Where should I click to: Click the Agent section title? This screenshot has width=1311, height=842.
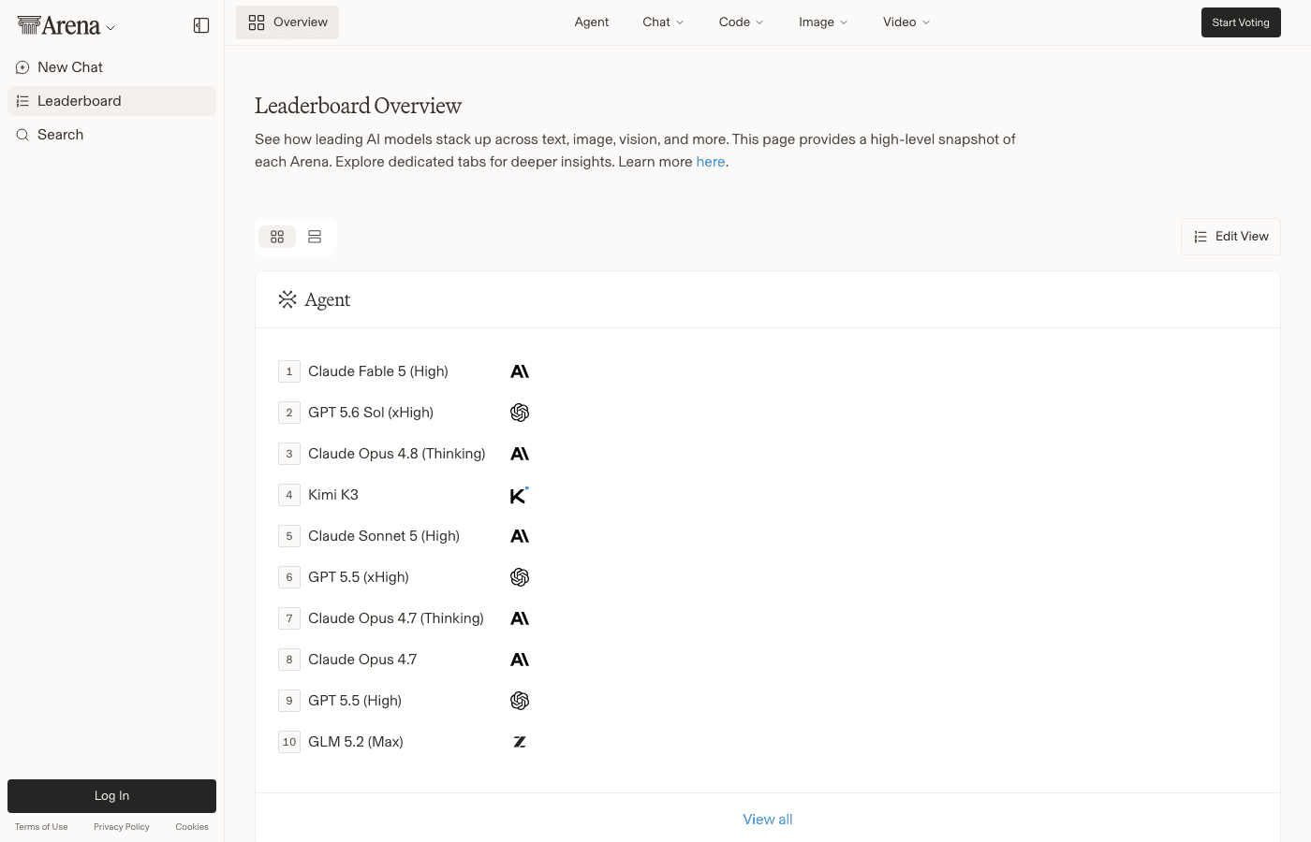328,299
